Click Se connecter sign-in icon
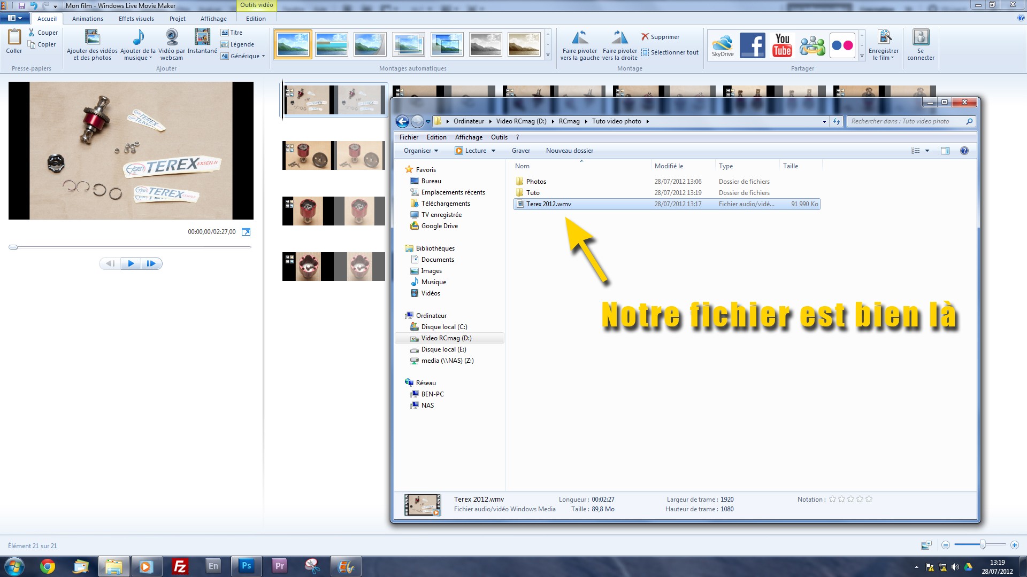The height and width of the screenshot is (577, 1027). point(921,37)
